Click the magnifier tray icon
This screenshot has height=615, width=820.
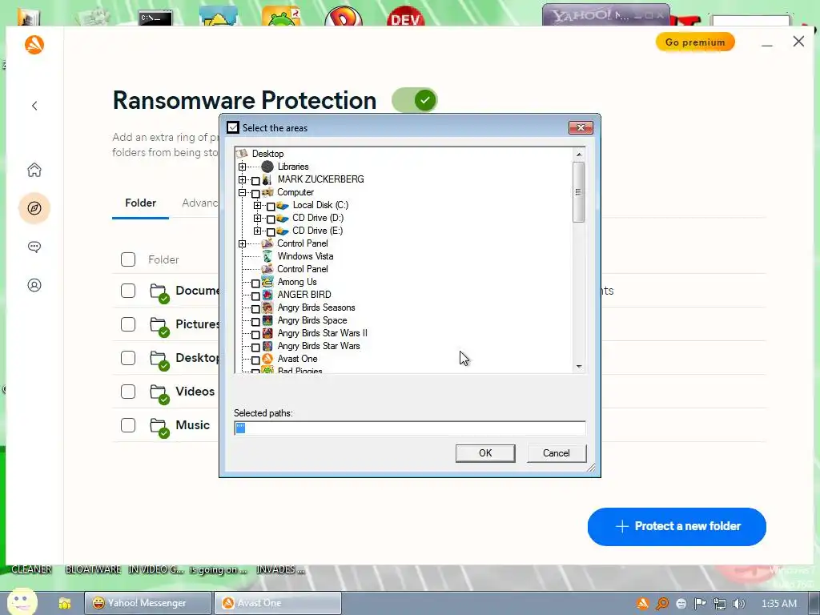662,604
